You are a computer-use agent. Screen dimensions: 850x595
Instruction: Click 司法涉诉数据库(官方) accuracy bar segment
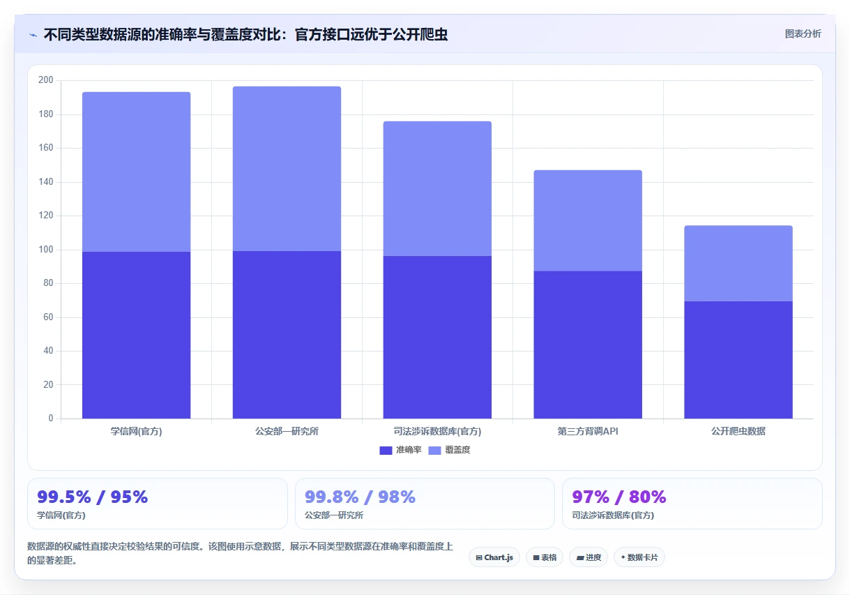(437, 337)
